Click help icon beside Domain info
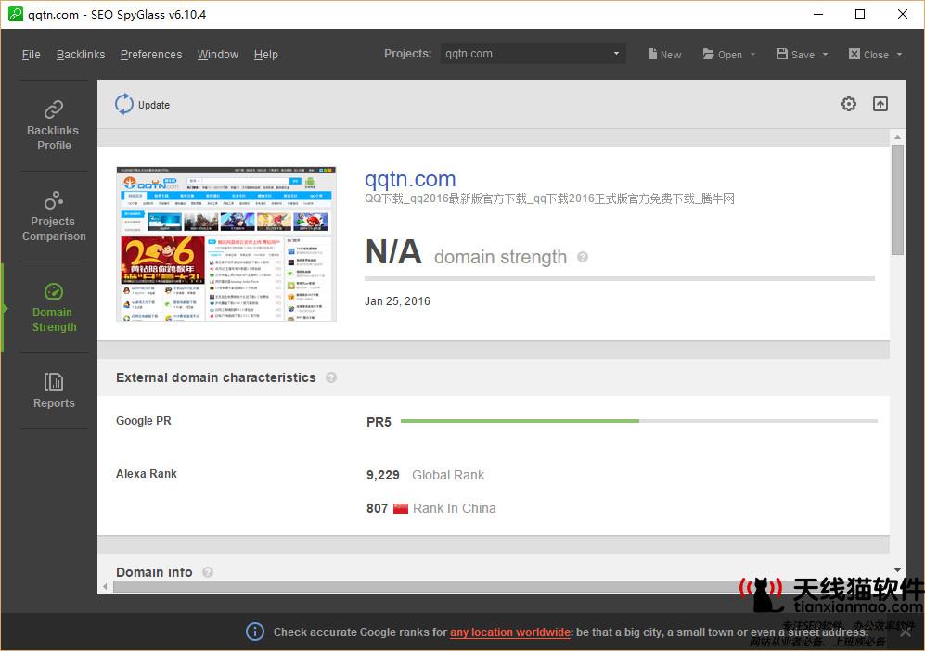This screenshot has height=651, width=925. [208, 572]
